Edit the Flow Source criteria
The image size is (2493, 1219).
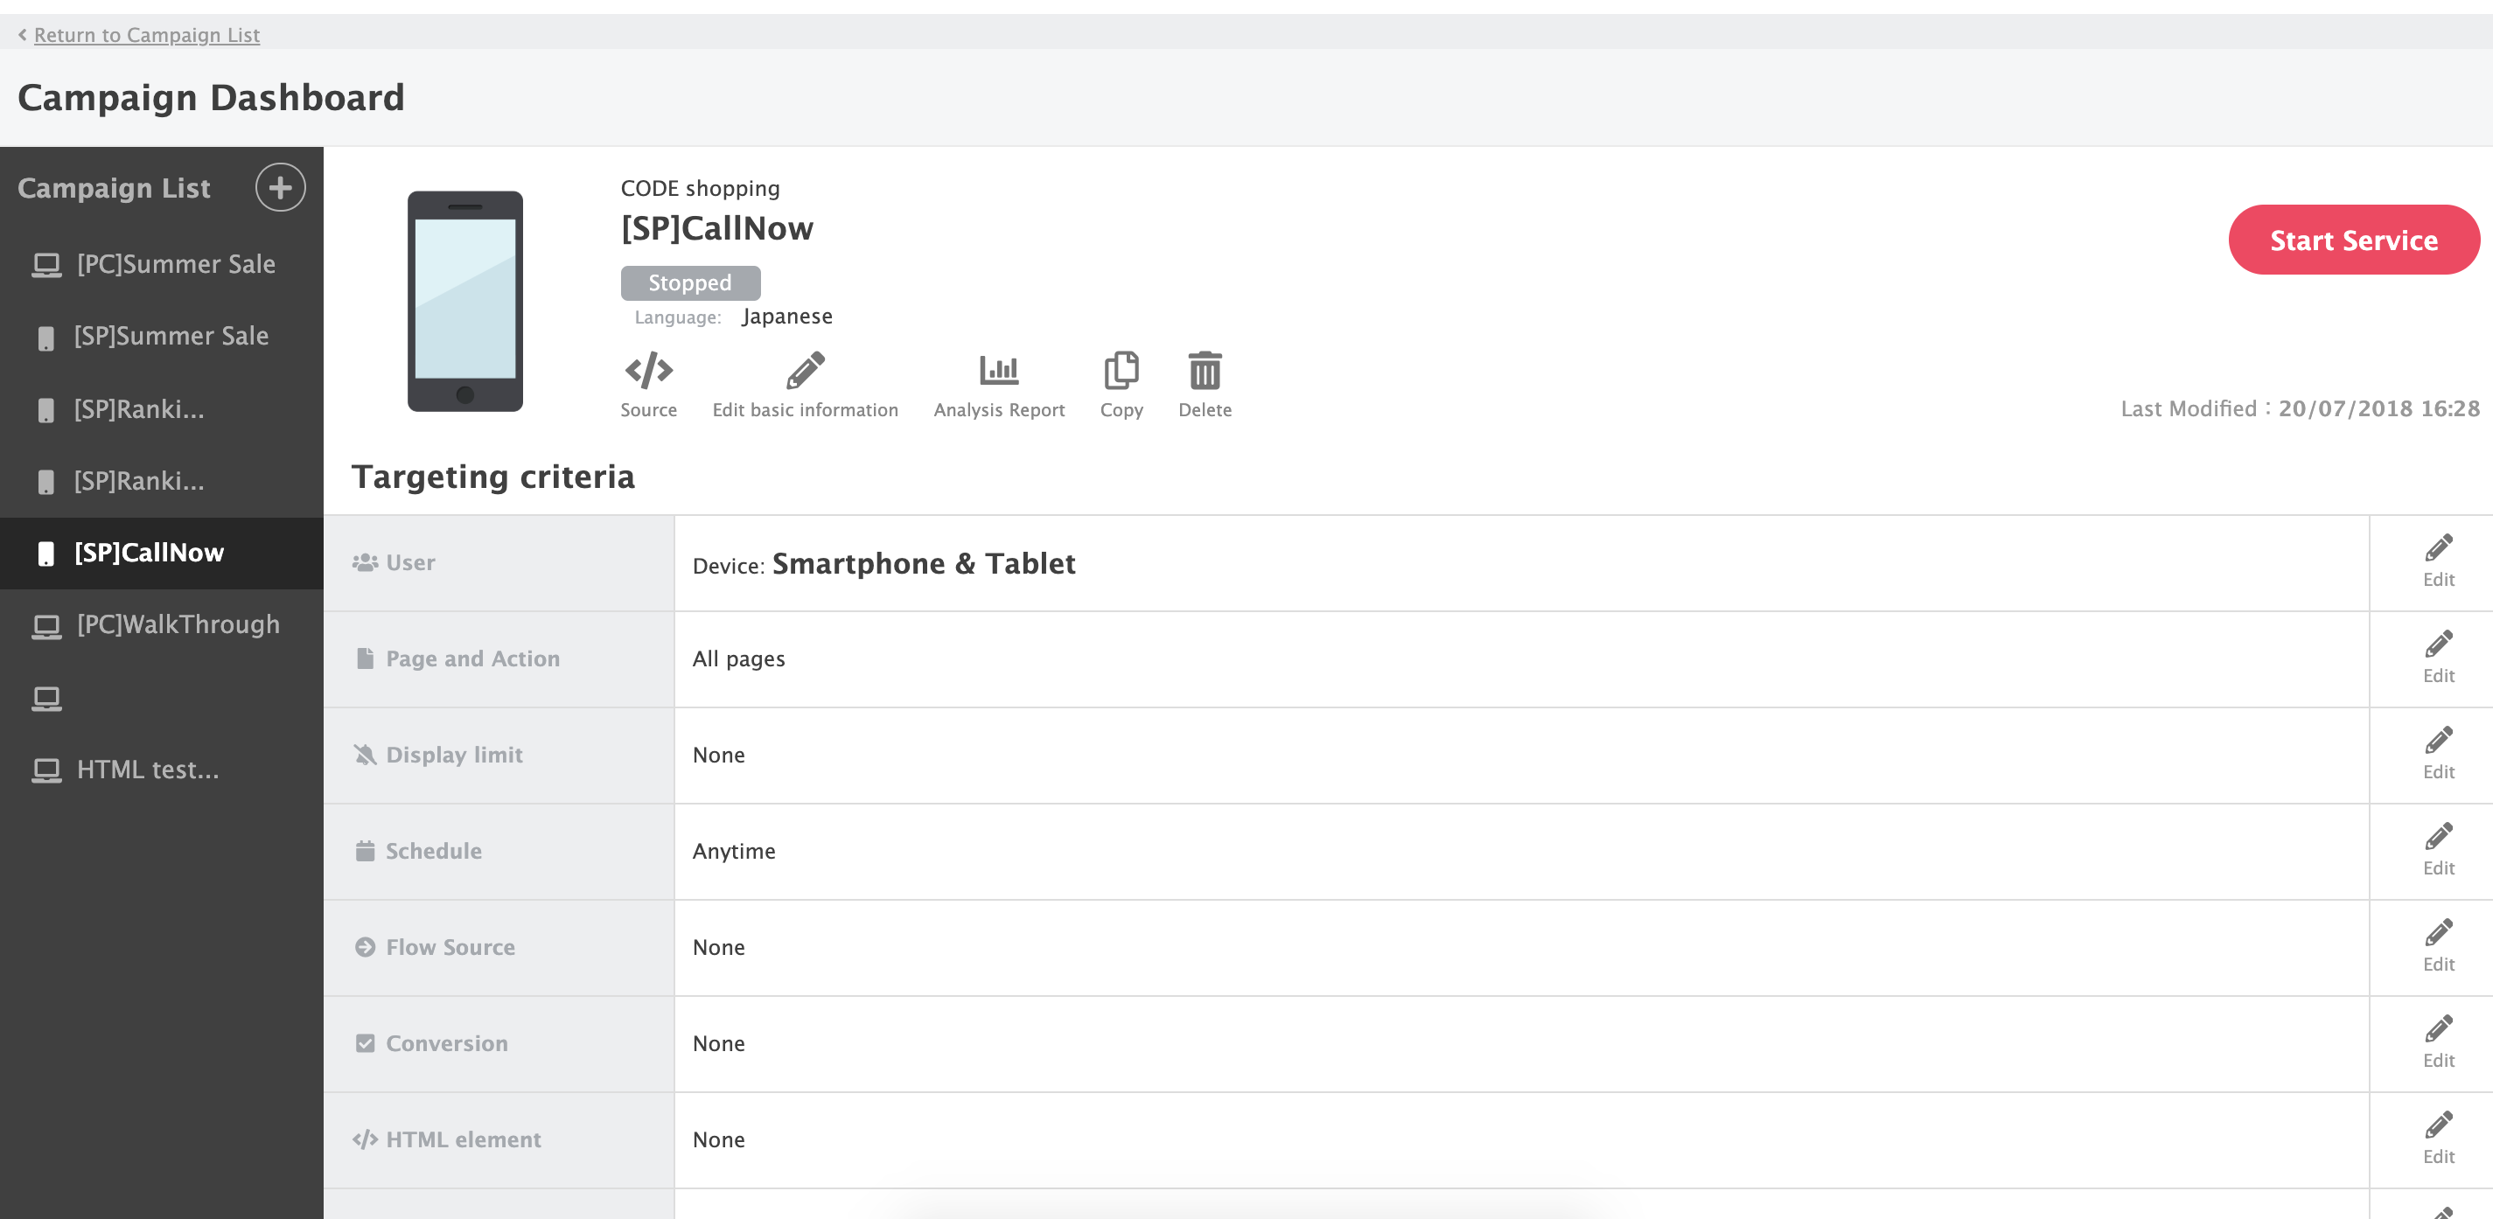2437,946
